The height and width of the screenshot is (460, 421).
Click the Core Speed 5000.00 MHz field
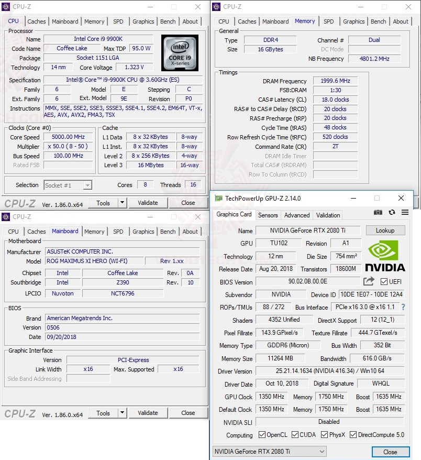68,137
